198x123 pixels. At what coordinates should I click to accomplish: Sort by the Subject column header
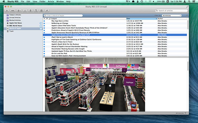[x=88, y=19]
